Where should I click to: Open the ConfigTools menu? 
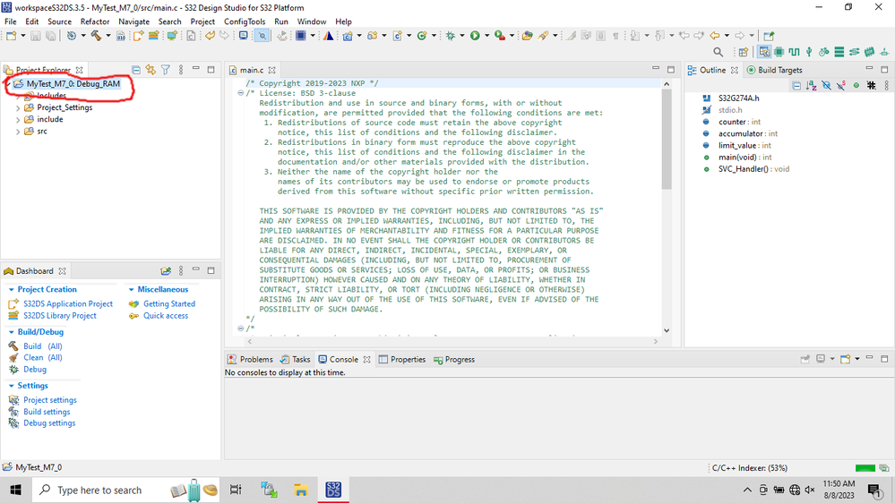coord(245,21)
